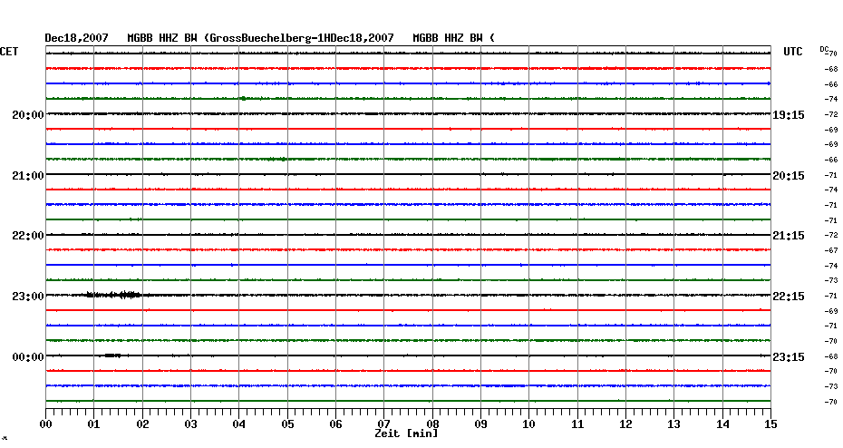Select the 'CET' time zone label
843x448 pixels.
9,52
